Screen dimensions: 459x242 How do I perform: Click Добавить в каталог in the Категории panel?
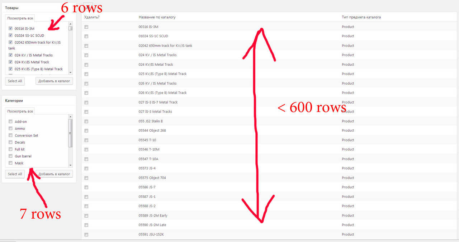54,174
